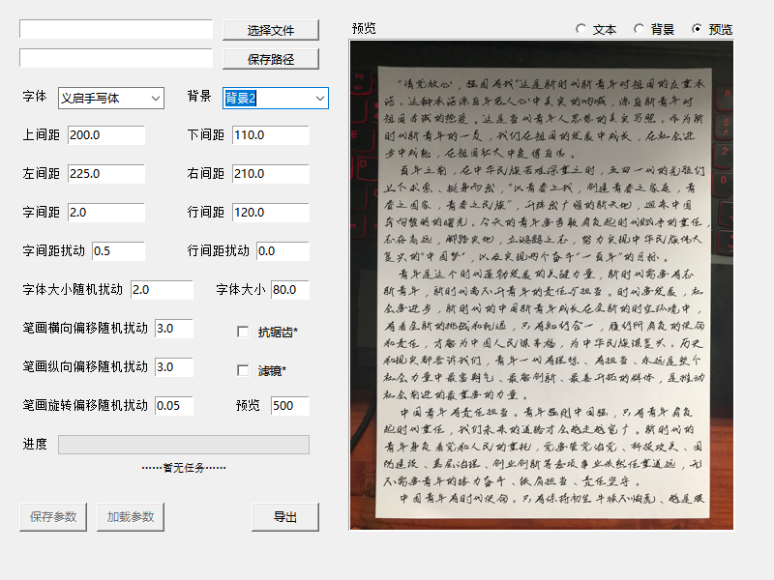Click the 选择文件 button
The height and width of the screenshot is (580, 774).
[270, 30]
